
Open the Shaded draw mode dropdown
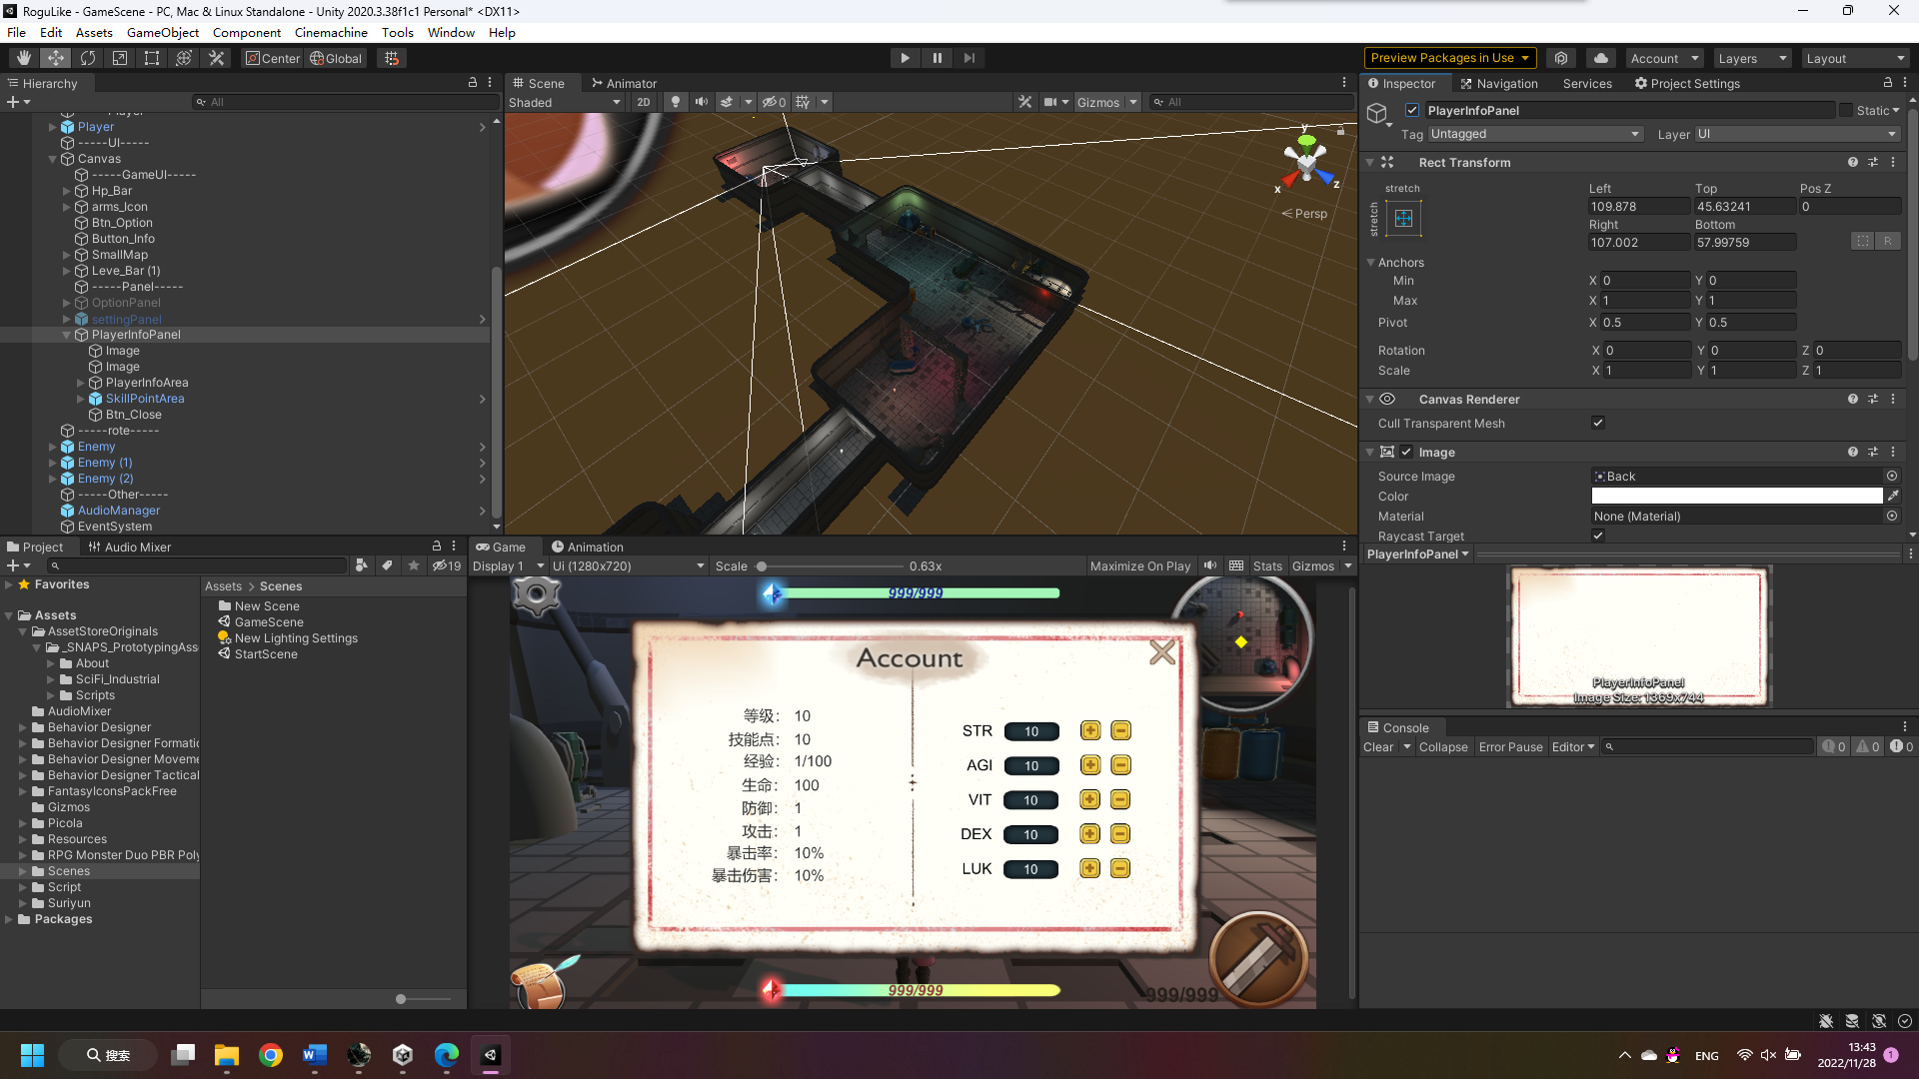coord(564,102)
